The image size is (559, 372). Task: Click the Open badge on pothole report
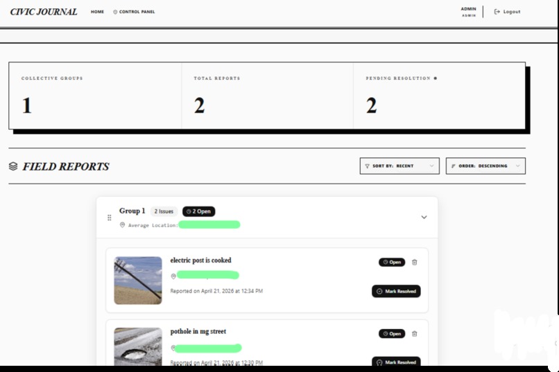pos(392,334)
